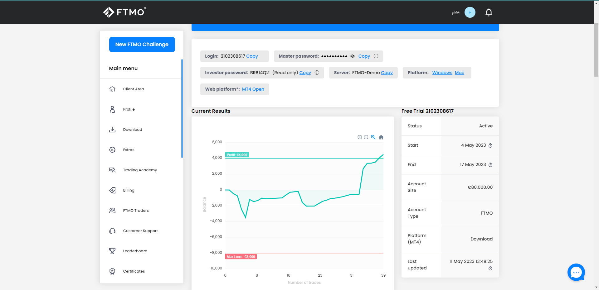Click the clock icon next to Start date

tap(490, 145)
